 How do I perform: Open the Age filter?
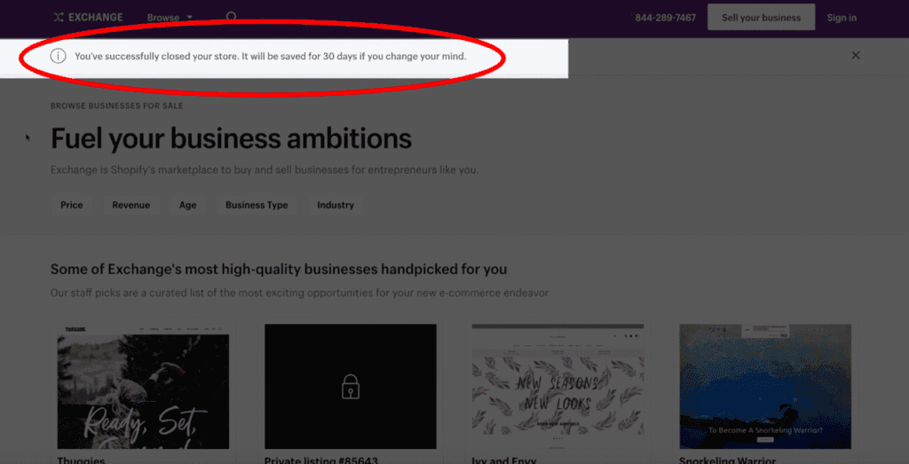pos(187,205)
